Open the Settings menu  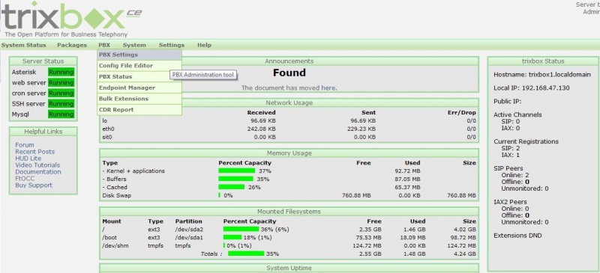172,45
